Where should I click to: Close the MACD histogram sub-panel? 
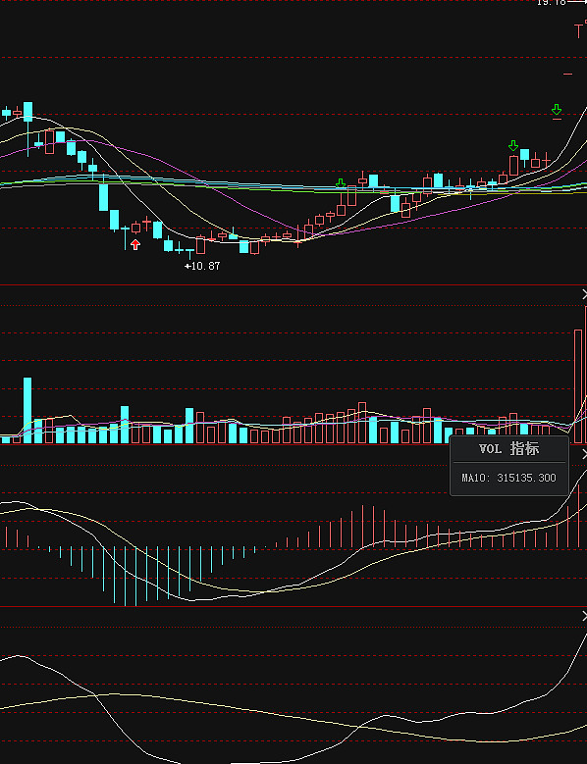[x=584, y=455]
